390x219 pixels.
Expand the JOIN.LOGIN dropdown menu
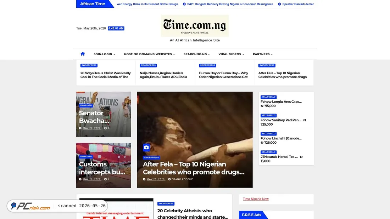click(104, 54)
